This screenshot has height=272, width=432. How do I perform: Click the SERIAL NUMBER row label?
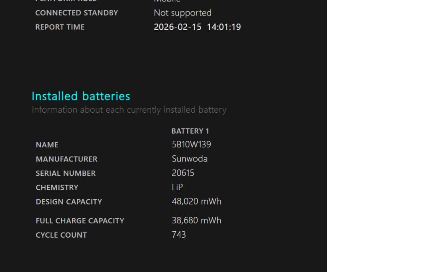66,173
